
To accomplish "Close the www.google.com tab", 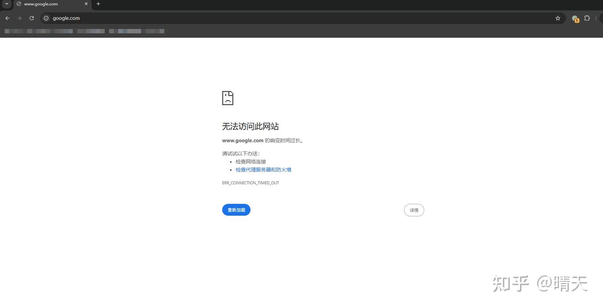I will tap(86, 4).
